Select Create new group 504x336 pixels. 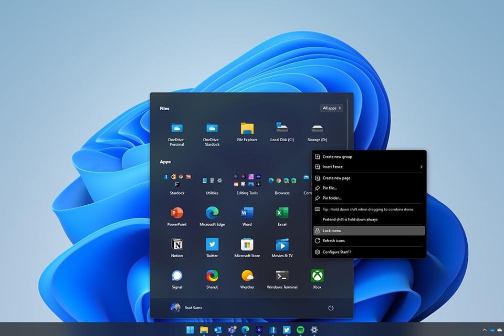coord(369,156)
